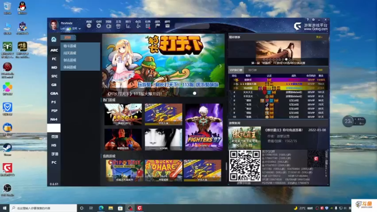Click the white banner indicator dot

coord(195,93)
